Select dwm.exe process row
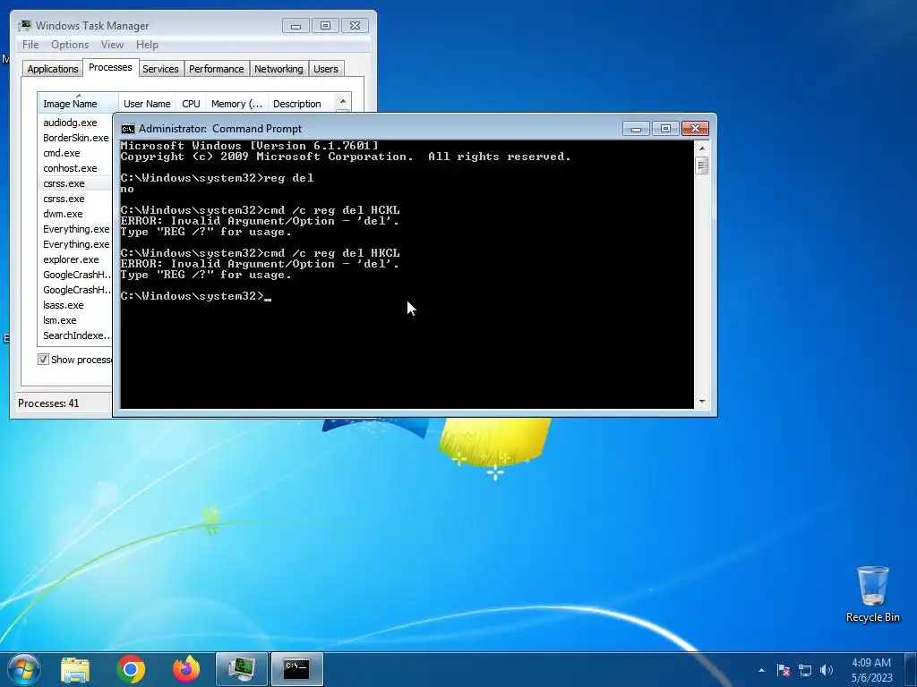 (x=75, y=214)
